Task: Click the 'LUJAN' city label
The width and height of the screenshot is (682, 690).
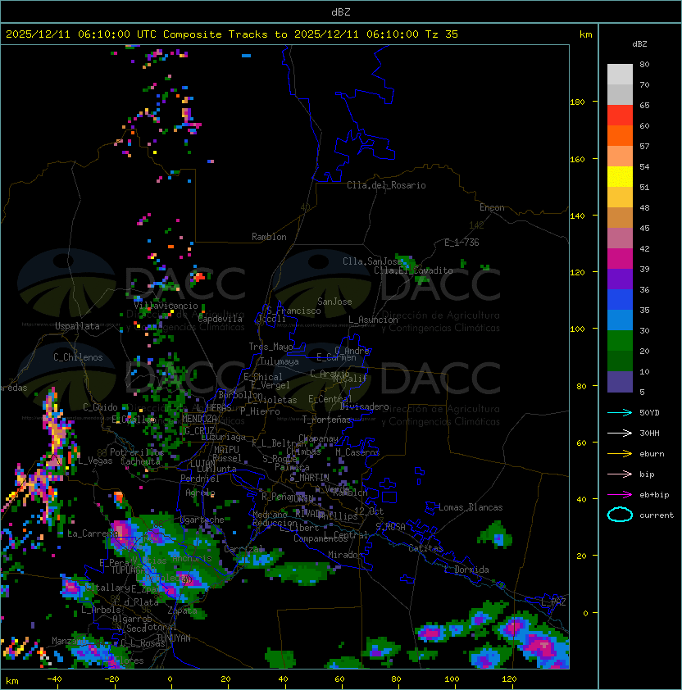Action: point(203,463)
